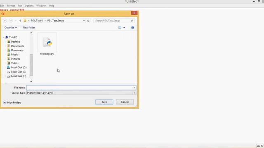Open the Help menu in the editor
The image size is (264, 148).
(x=52, y=6)
